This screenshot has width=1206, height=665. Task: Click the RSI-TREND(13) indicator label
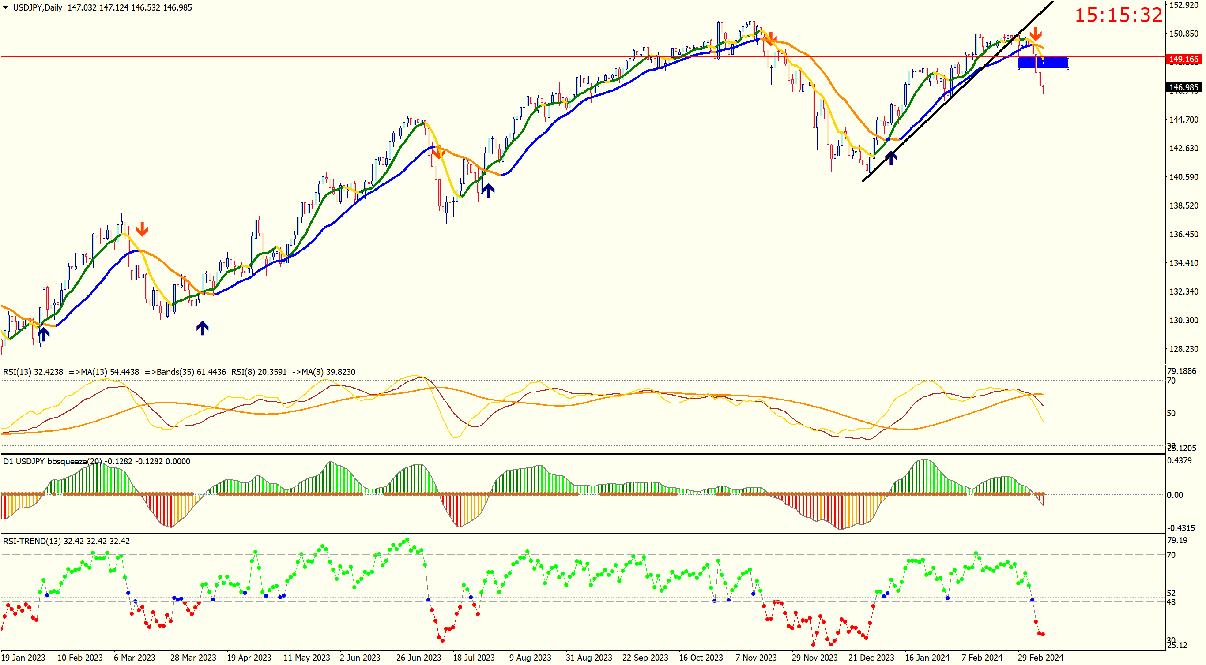click(33, 541)
